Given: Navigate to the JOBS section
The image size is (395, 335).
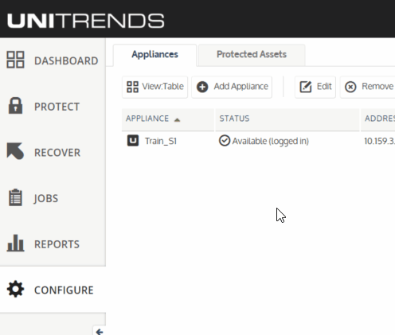Looking at the screenshot, I should click(53, 198).
